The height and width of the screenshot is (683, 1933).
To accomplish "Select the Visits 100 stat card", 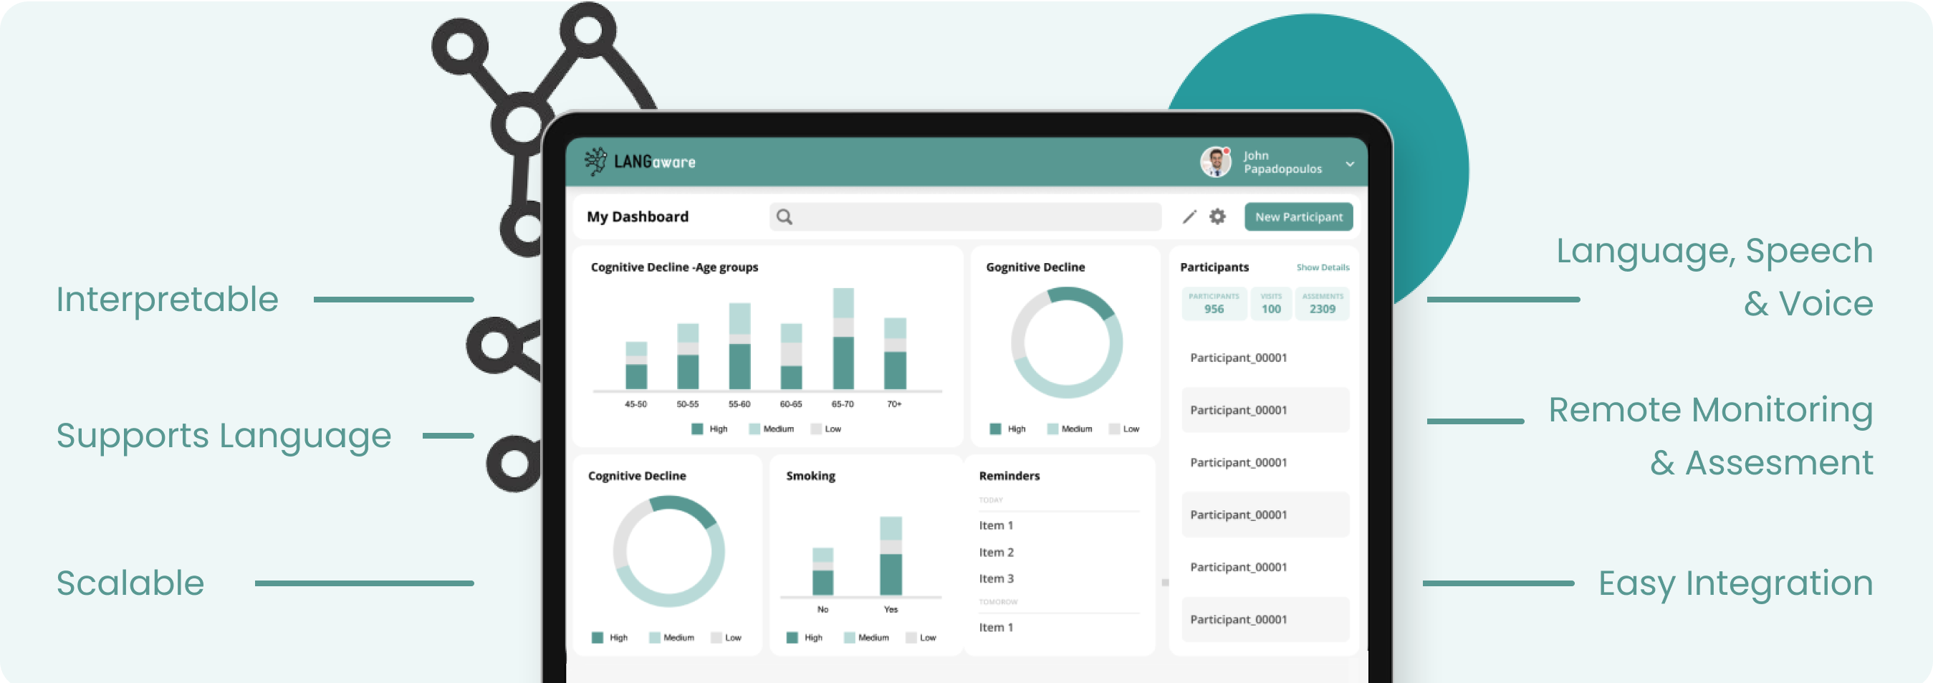I will coord(1270,303).
